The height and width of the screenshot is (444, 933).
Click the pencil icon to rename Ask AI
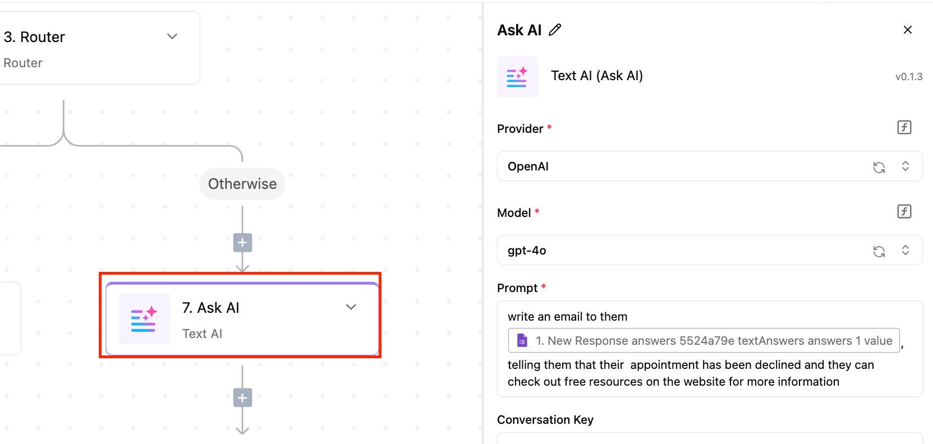coord(555,30)
